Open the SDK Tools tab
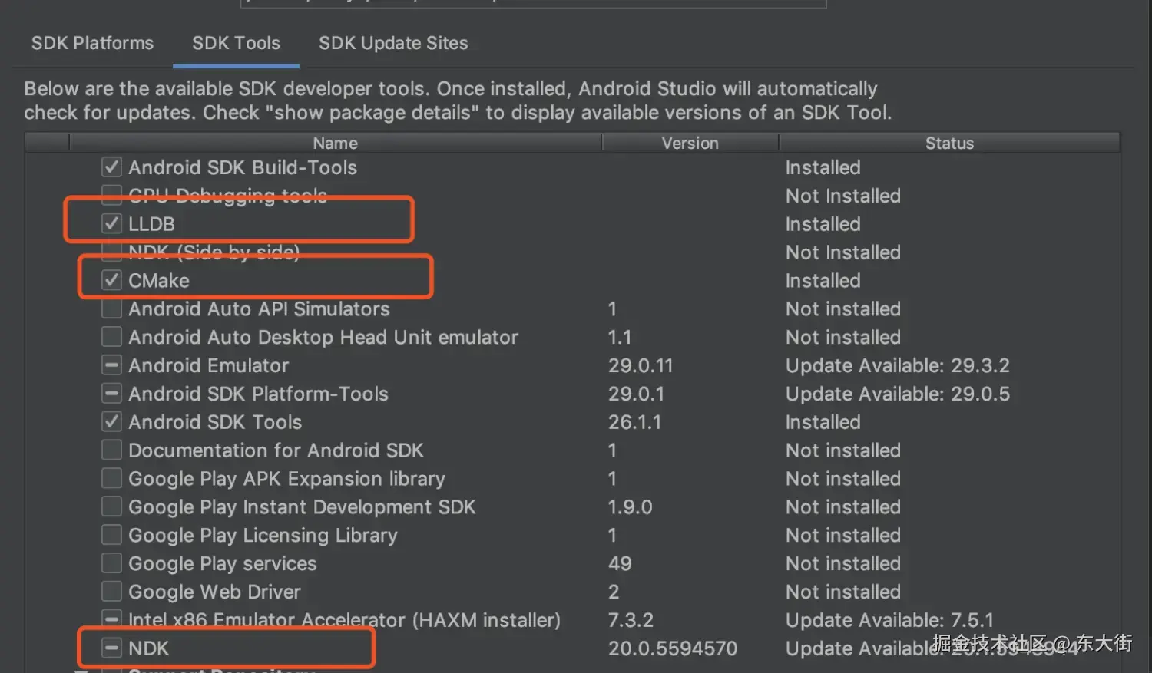Image resolution: width=1152 pixels, height=673 pixels. [x=236, y=43]
